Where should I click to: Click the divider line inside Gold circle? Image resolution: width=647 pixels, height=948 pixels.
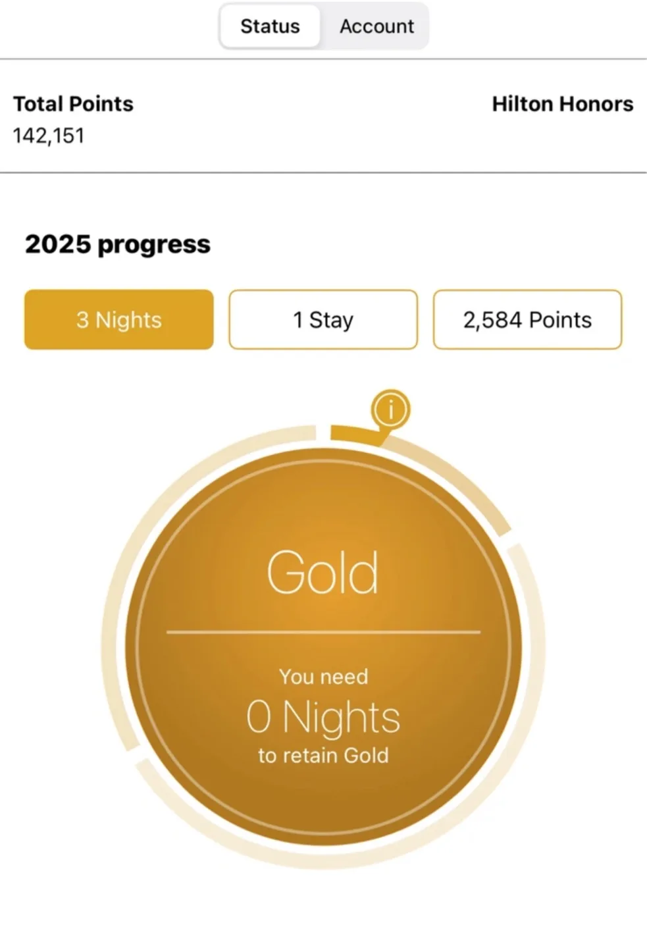tap(323, 632)
